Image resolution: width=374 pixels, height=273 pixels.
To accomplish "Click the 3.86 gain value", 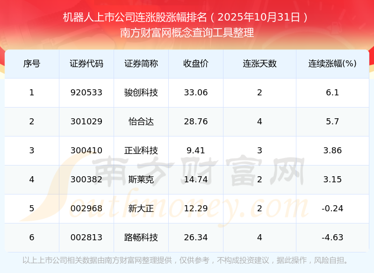I will [332, 151].
